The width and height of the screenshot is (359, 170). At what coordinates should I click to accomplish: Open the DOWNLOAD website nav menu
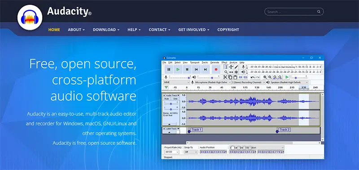tap(106, 30)
